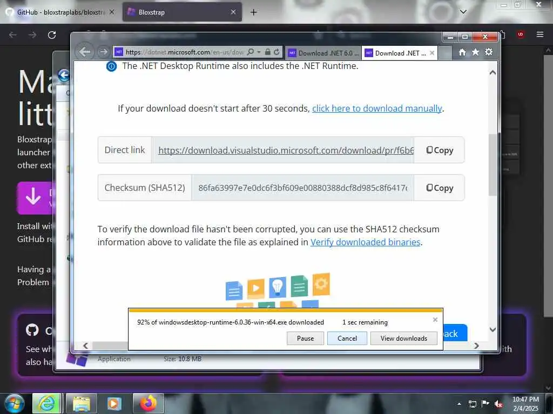Click the GitHub logo on Bloxstrap card

32,330
